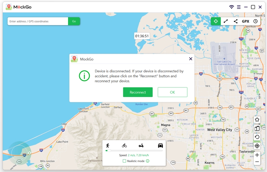Viewport: 267px width, 172px height.
Task: Open the history clock icon
Action: pyautogui.click(x=255, y=21)
